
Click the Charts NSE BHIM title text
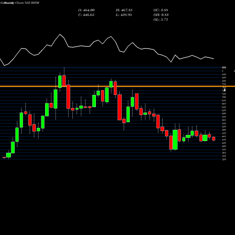point(27,3)
